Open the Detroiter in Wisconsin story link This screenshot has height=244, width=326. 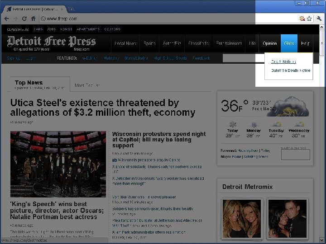(x=158, y=181)
